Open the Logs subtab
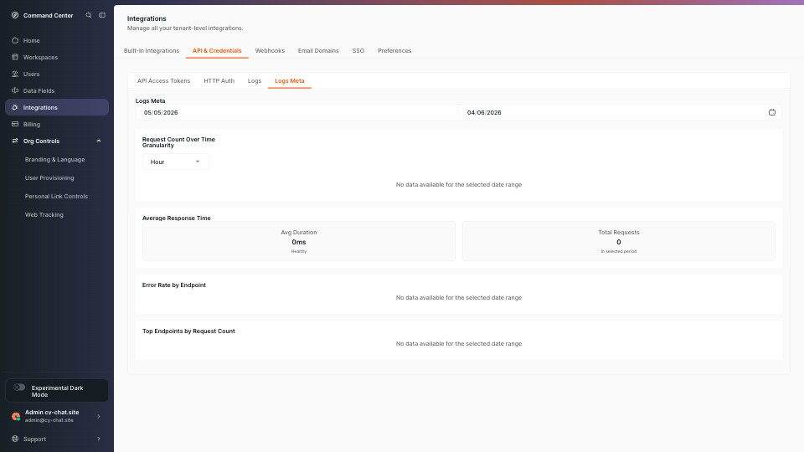 point(255,81)
